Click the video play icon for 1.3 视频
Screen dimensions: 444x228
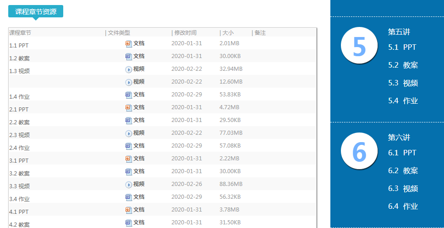point(128,69)
